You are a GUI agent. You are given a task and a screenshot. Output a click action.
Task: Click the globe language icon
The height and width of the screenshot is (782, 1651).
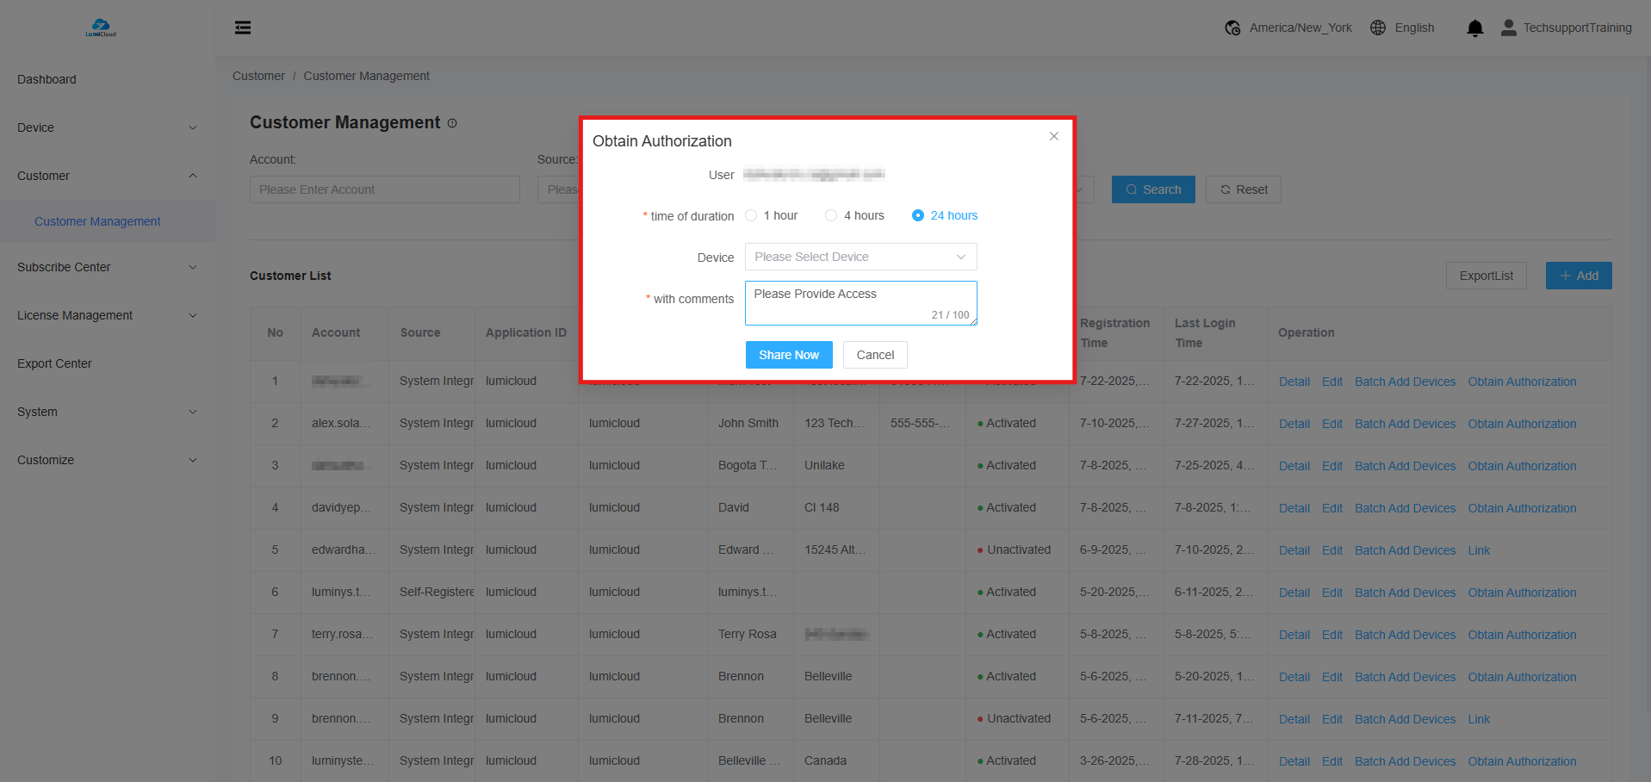1378,28
